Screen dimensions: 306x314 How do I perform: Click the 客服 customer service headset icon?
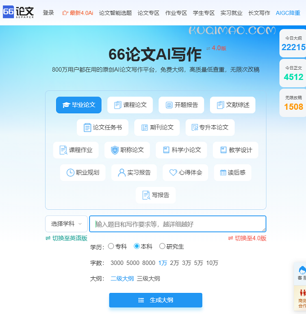coord(302,270)
